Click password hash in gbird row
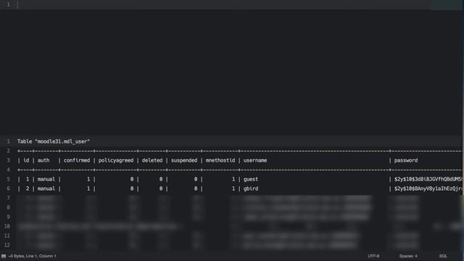Image resolution: width=464 pixels, height=261 pixels. [x=428, y=188]
